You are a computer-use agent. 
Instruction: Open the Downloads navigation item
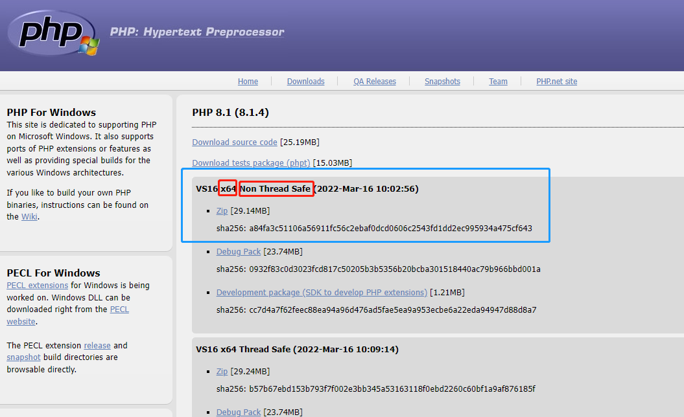click(305, 82)
